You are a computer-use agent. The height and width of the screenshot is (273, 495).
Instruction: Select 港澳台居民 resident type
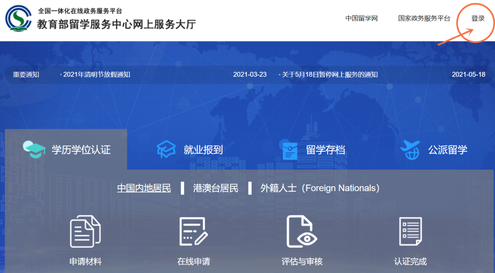[216, 188]
